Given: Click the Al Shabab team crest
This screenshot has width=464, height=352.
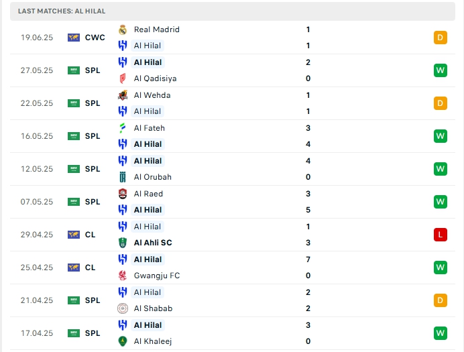Looking at the screenshot, I should (x=123, y=308).
